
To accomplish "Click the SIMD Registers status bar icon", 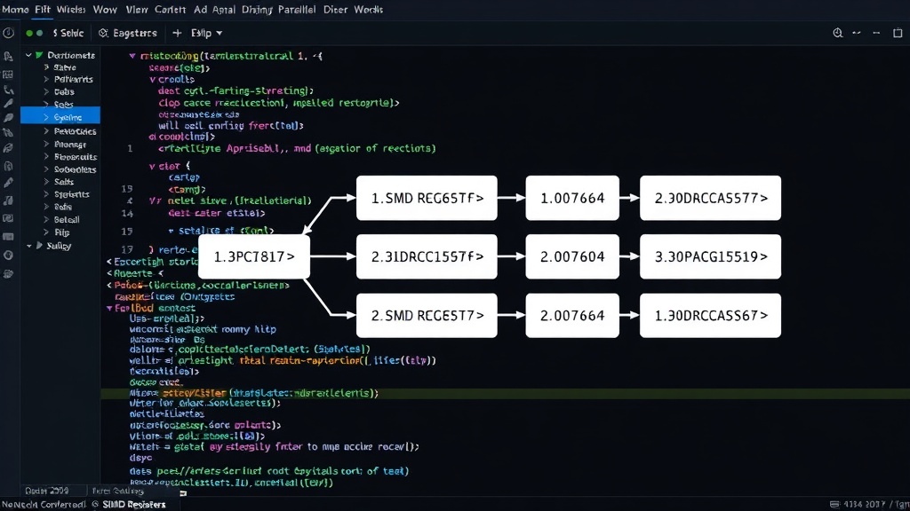I will 95,505.
